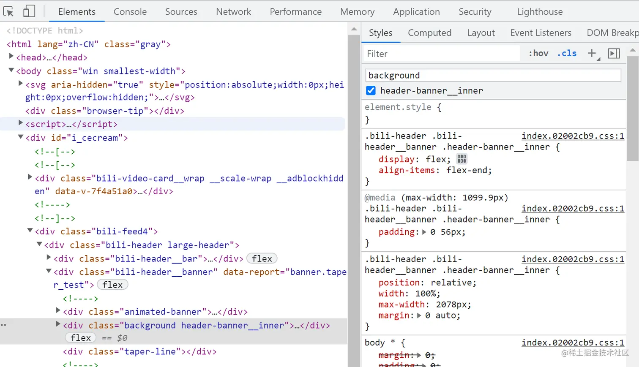This screenshot has height=367, width=639.
Task: Open index.02002cb9.css:1 link for the @media rule
Action: [573, 209]
